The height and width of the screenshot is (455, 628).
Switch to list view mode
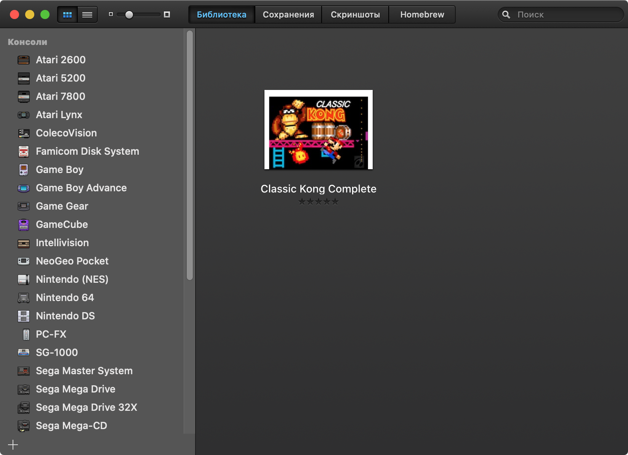[87, 15]
